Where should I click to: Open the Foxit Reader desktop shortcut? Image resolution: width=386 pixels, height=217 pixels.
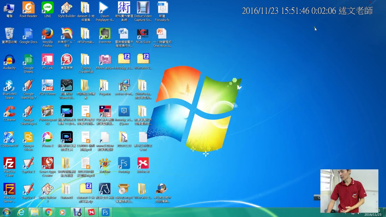(x=28, y=10)
